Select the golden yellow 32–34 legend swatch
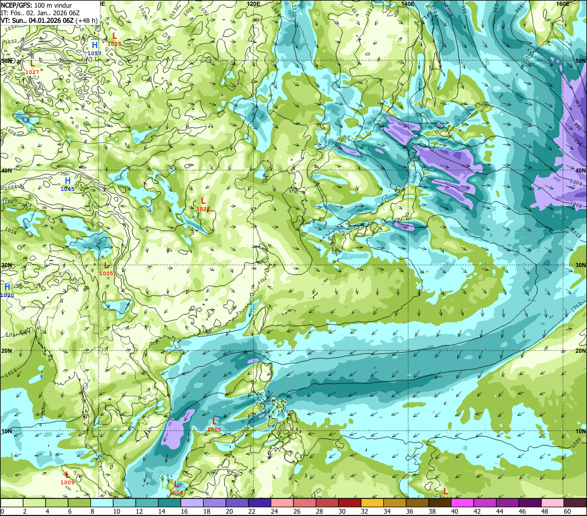This screenshot has height=516, width=587. [372, 502]
